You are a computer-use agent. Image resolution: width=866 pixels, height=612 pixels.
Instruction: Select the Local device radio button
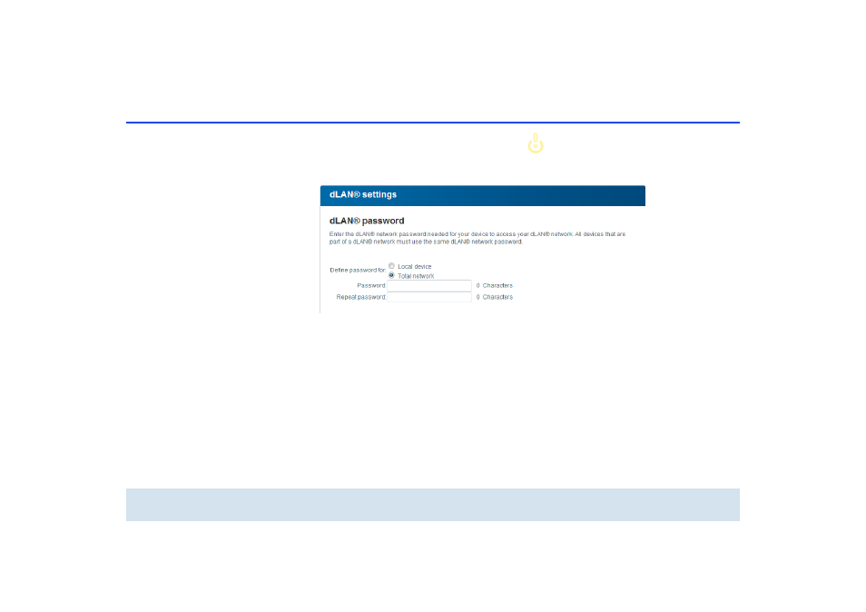click(x=391, y=266)
